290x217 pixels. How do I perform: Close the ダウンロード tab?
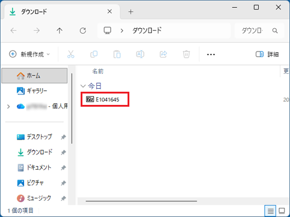tap(110, 11)
